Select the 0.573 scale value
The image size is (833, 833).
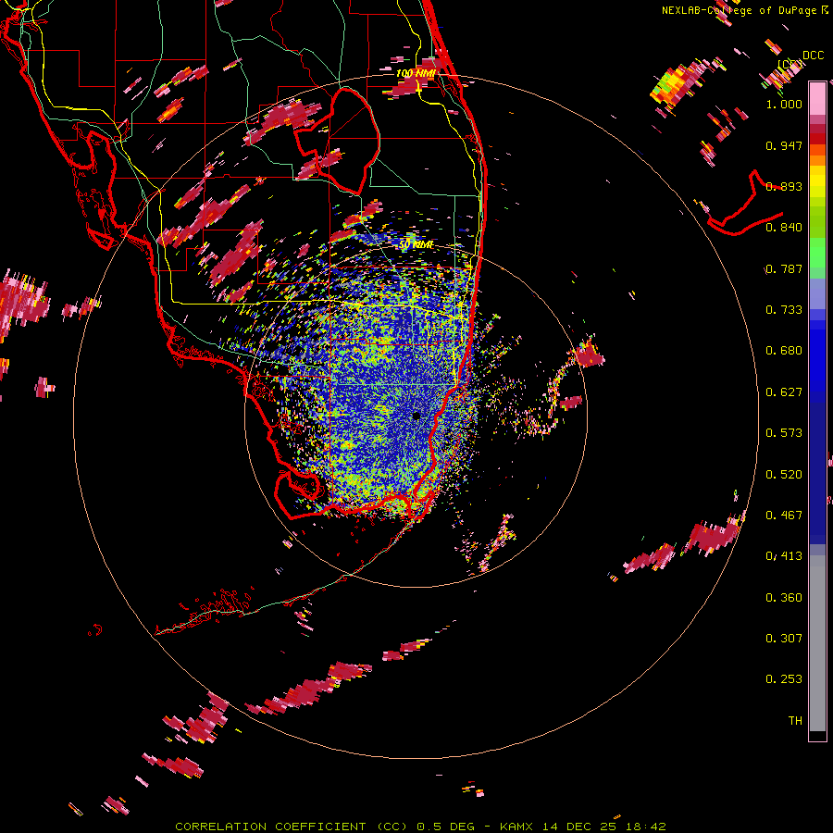pyautogui.click(x=784, y=433)
